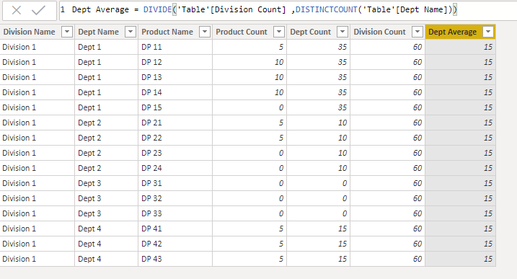
Task: Select the DP 11 product cell
Action: click(x=175, y=47)
